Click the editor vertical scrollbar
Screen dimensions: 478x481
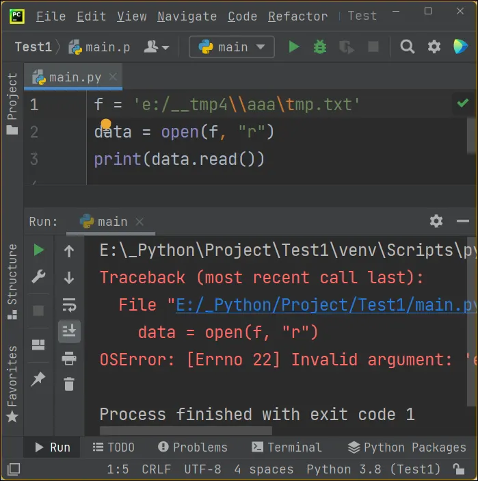click(x=472, y=136)
